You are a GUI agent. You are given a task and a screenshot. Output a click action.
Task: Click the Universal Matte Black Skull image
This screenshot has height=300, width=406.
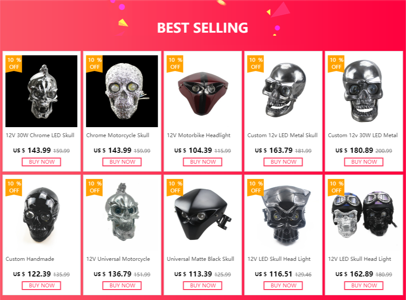(203, 215)
